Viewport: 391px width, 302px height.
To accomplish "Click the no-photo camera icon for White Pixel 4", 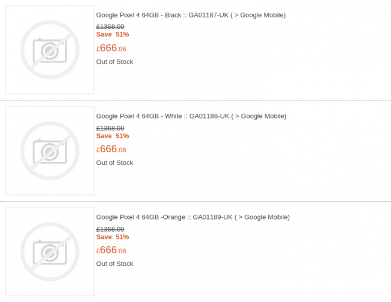I will coord(50,151).
